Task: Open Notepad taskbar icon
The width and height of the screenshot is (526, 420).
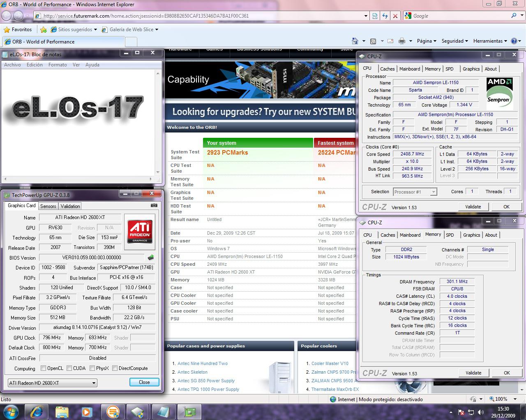Action: tap(163, 411)
